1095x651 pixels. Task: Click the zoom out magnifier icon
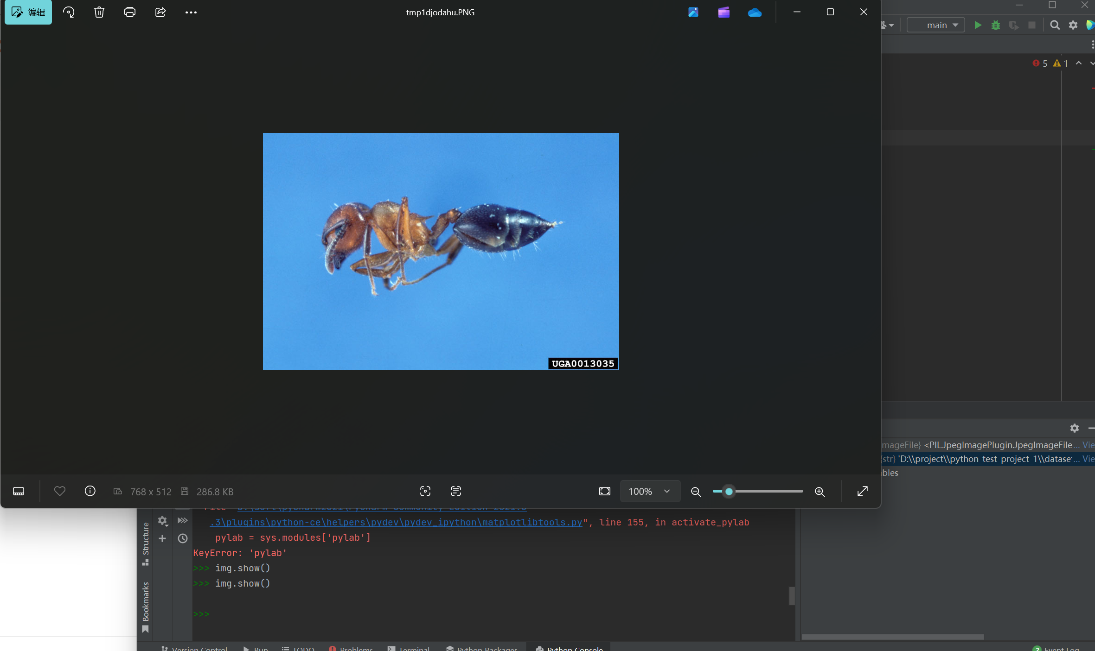pyautogui.click(x=696, y=492)
